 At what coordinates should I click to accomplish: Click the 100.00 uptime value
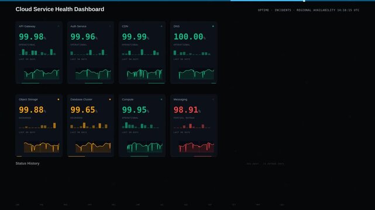[x=188, y=37]
